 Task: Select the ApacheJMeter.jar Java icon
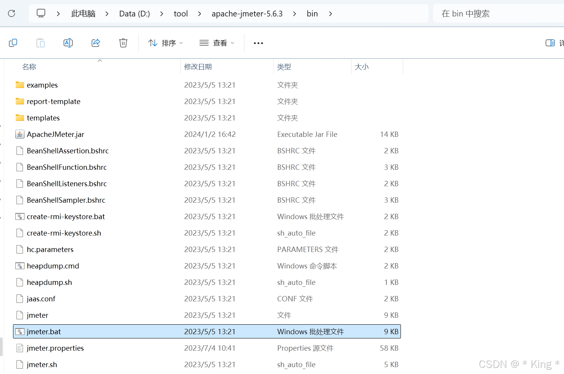click(x=20, y=134)
